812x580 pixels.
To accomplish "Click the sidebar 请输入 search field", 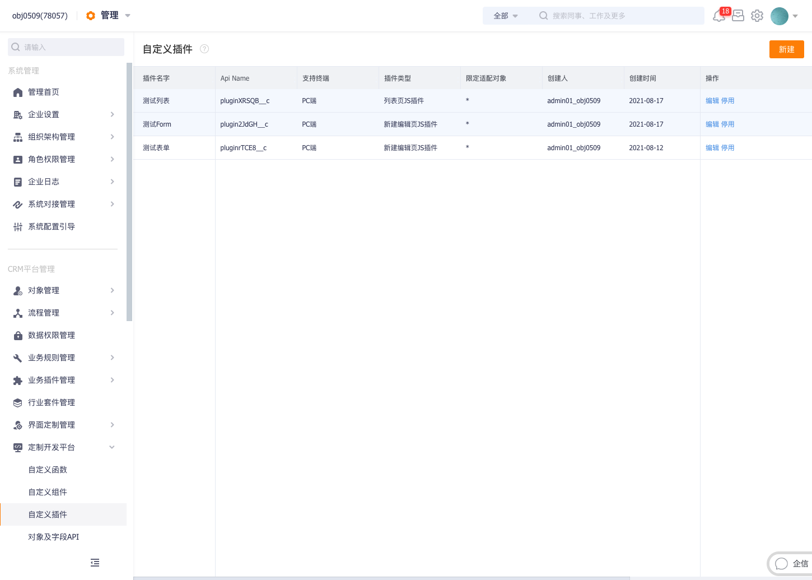I will [66, 47].
